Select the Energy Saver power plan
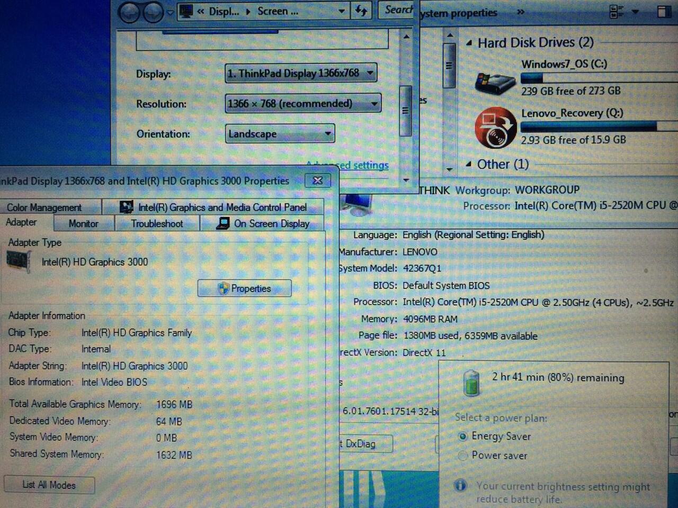678x508 pixels. click(462, 437)
